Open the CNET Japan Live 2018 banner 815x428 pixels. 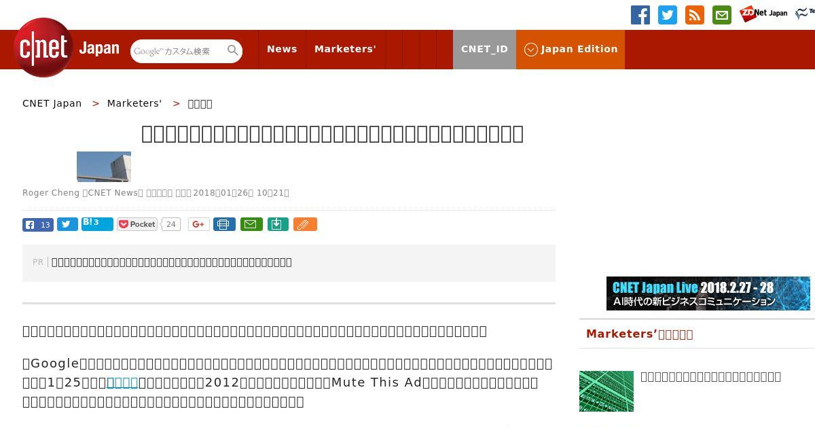(x=708, y=293)
